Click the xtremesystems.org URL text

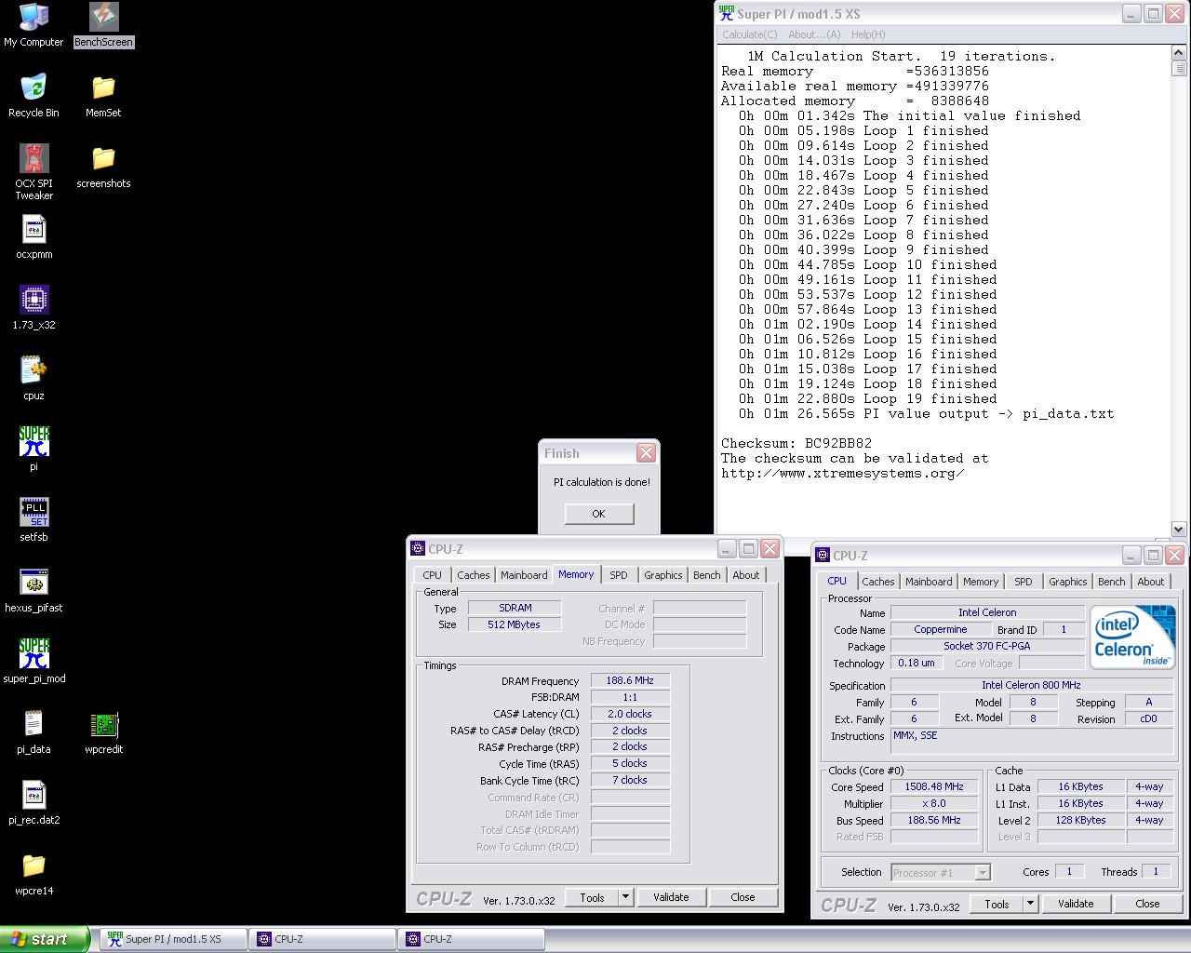[x=842, y=473]
